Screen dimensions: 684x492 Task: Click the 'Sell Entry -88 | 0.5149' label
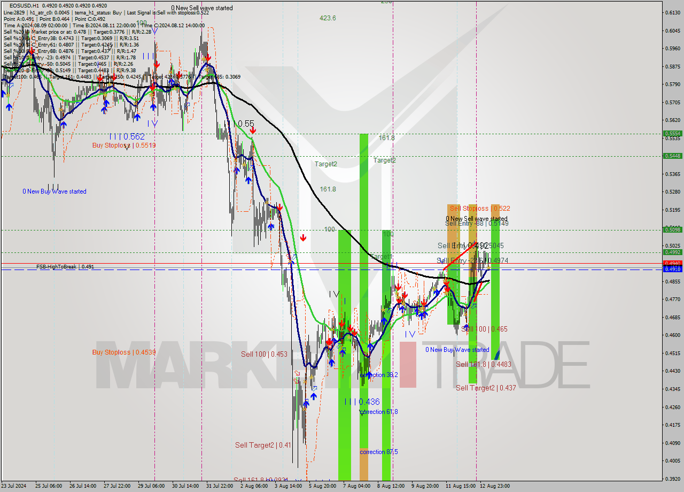tap(476, 223)
